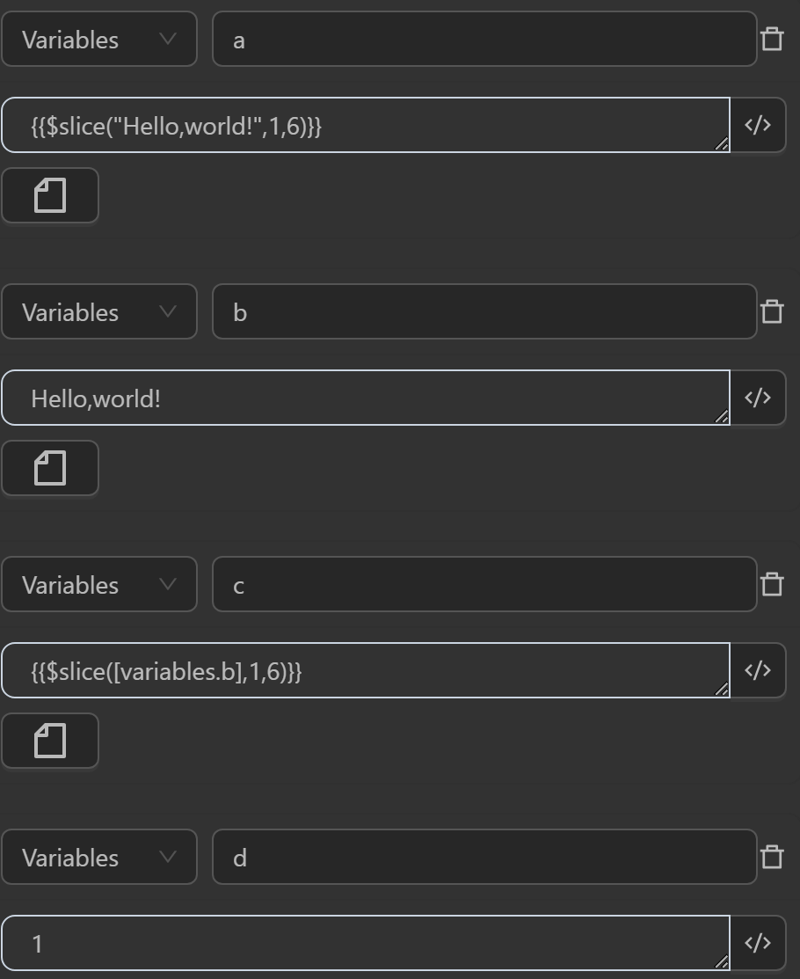Click the name field containing 'a'
This screenshot has width=800, height=979.
point(484,40)
